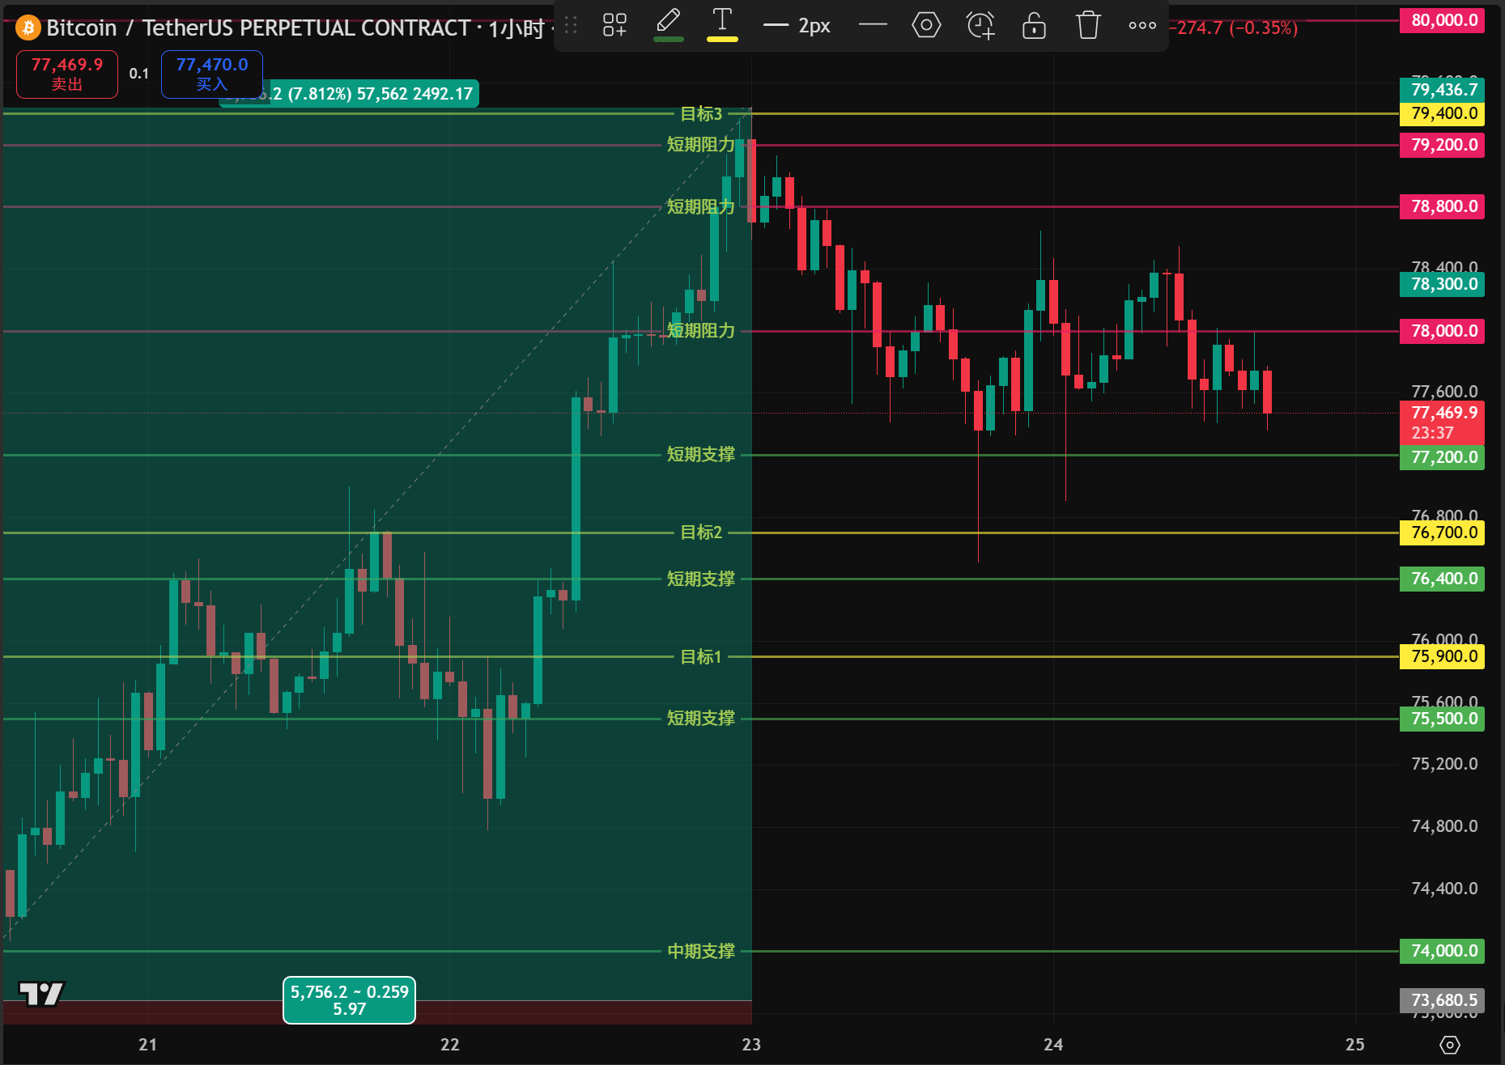Click the sell button 77,469.9 卖出
Viewport: 1505px width, 1065px height.
pos(67,74)
